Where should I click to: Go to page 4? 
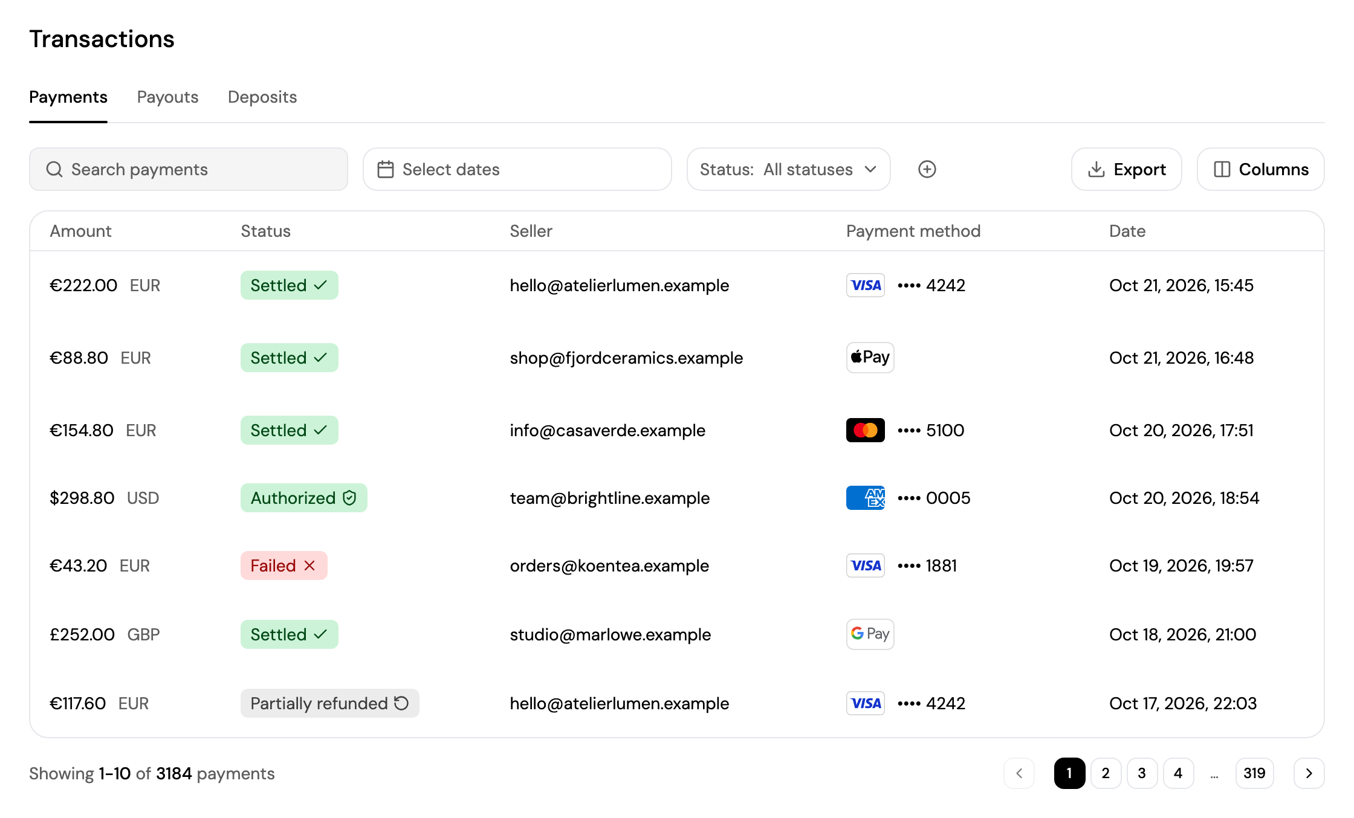pyautogui.click(x=1178, y=773)
